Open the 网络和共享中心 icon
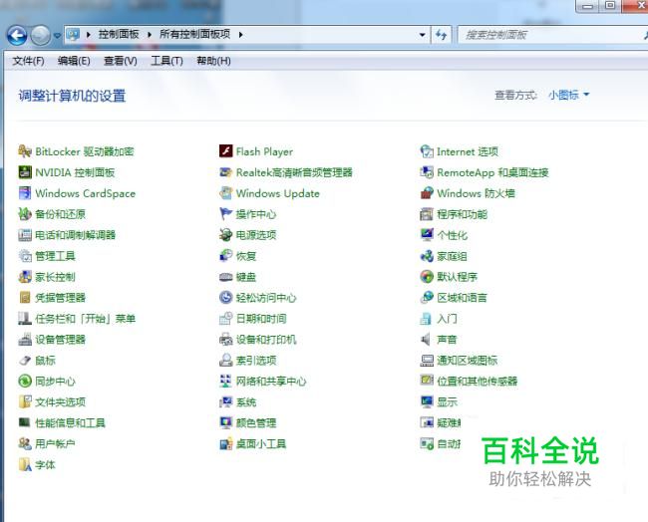Viewport: 648px width, 522px height. pyautogui.click(x=225, y=381)
